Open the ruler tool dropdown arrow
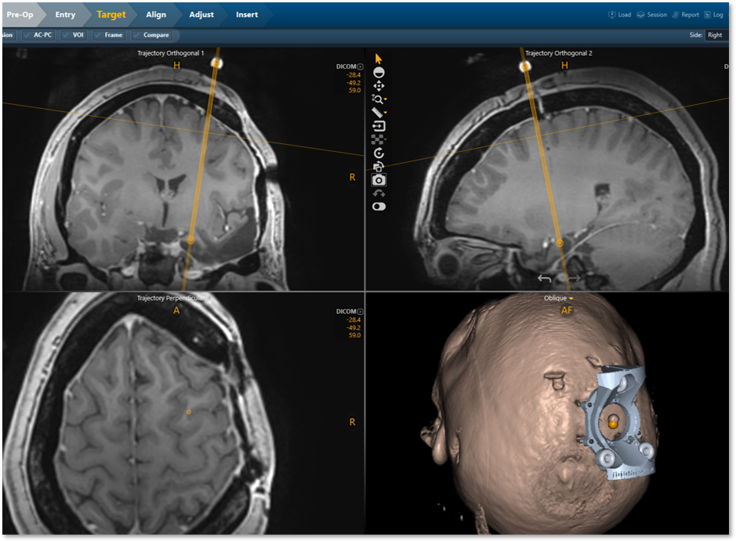The width and height of the screenshot is (736, 541). (386, 113)
